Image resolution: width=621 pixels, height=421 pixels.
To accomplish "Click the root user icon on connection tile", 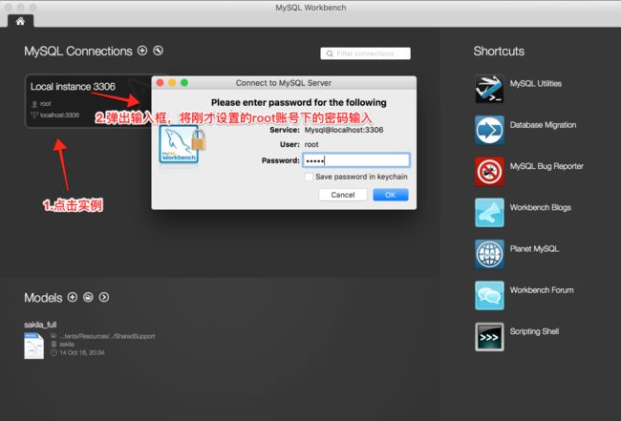I will click(x=34, y=104).
